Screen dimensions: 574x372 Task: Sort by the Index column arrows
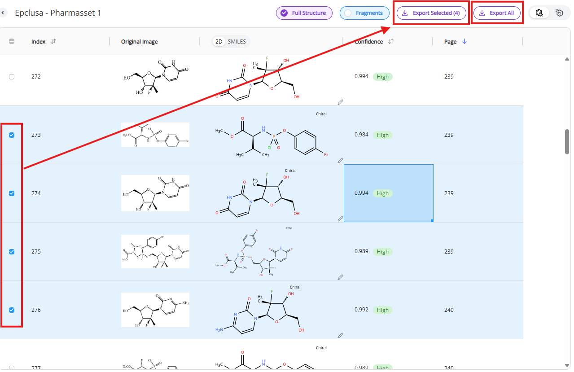coord(53,41)
